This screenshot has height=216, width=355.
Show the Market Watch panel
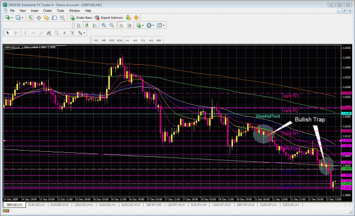pyautogui.click(x=31, y=18)
